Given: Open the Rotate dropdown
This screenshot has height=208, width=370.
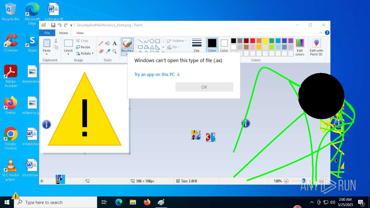Looking at the screenshot, I should (x=85, y=53).
